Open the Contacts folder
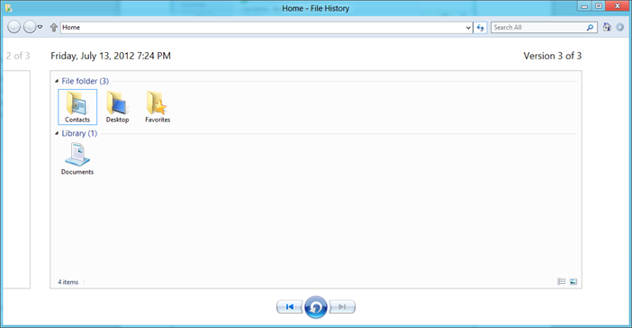The width and height of the screenshot is (632, 328). point(77,107)
